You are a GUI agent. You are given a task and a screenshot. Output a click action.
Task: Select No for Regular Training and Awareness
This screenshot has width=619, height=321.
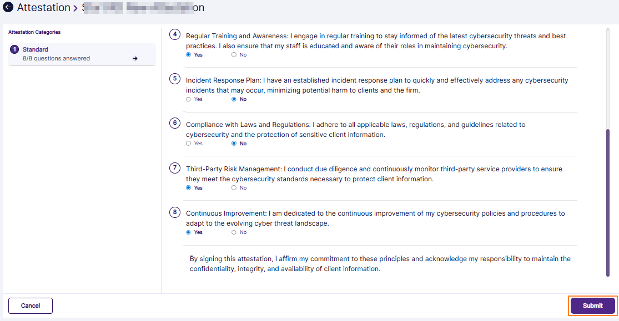(x=233, y=54)
